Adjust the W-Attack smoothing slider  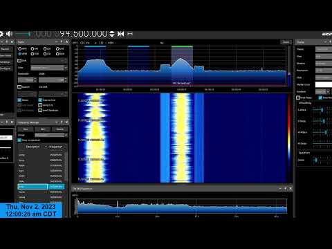(x=322, y=132)
